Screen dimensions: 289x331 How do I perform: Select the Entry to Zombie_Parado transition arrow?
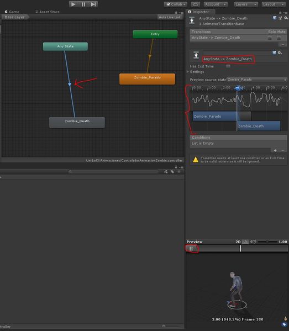(x=150, y=56)
